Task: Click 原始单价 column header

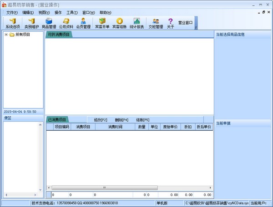Action: (x=171, y=127)
